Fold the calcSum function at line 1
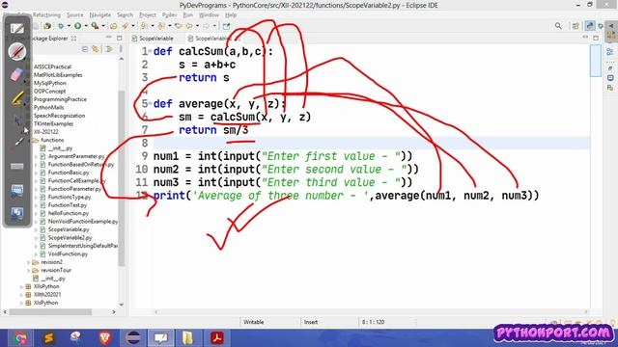618x347 pixels. (x=151, y=51)
